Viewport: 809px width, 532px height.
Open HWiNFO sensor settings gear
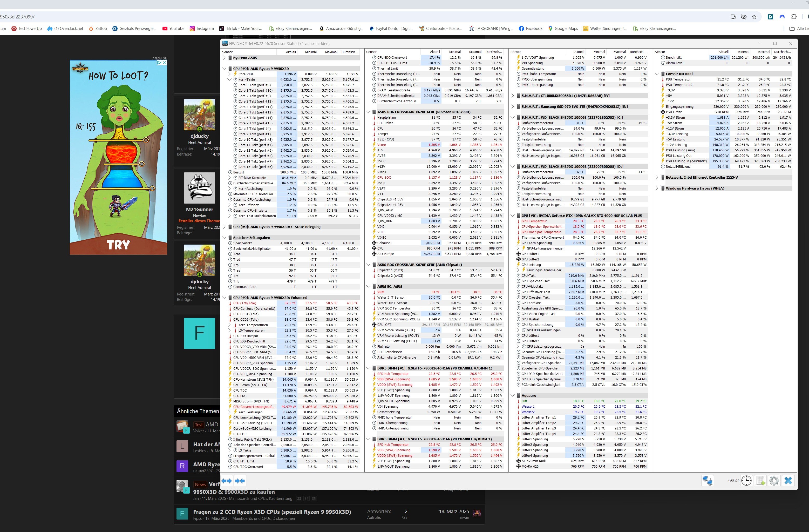[x=774, y=480]
